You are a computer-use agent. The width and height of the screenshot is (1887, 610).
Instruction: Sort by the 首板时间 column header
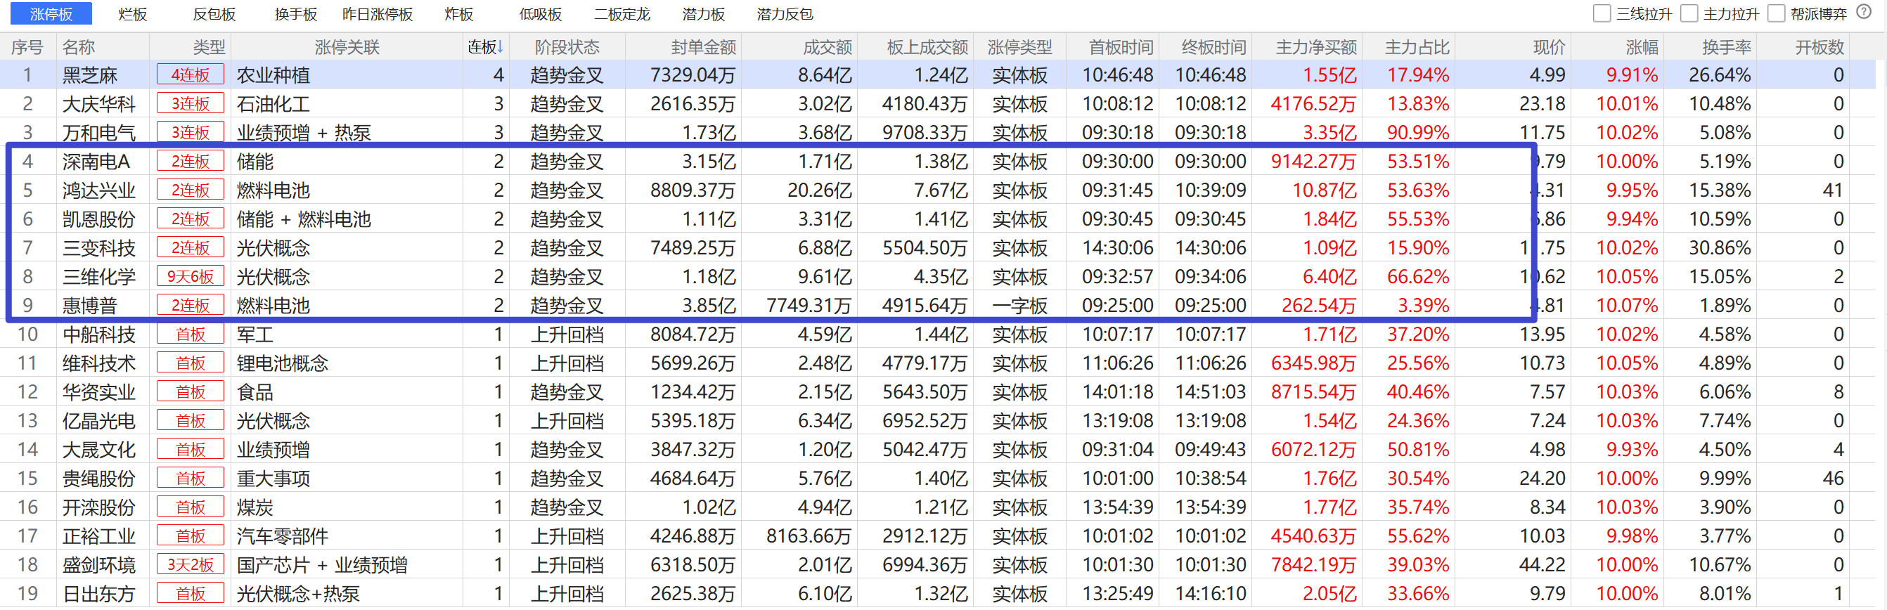[1121, 48]
